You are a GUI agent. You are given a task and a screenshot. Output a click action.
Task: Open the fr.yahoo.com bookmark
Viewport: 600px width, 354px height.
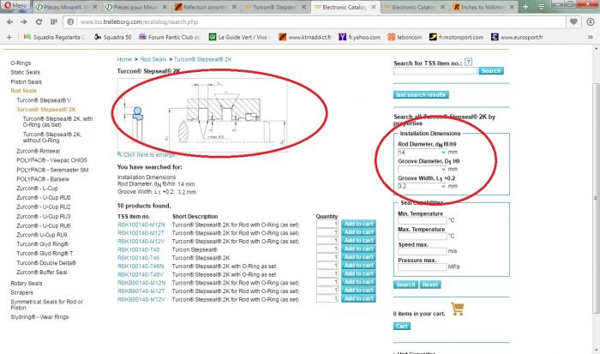point(360,37)
